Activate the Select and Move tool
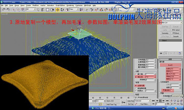Screen dimensions: 184x110 click(x=58, y=10)
